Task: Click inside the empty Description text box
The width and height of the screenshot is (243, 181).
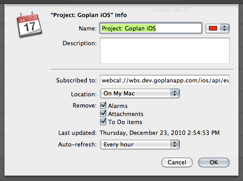Action: [165, 51]
